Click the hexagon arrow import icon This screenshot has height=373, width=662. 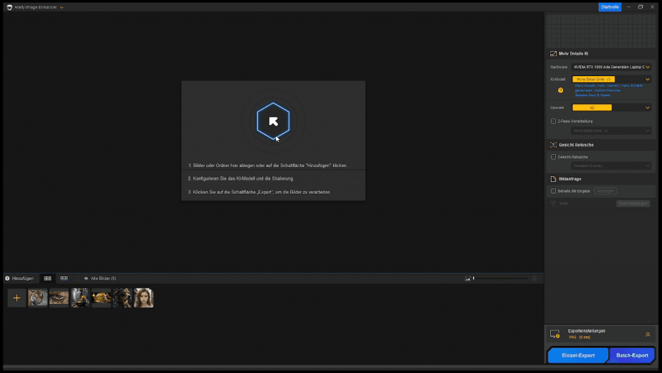tap(273, 121)
